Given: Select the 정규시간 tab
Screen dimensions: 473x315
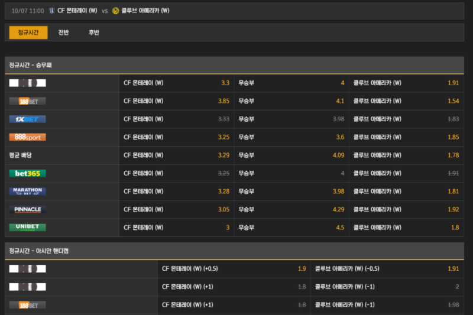Looking at the screenshot, I should (x=28, y=33).
